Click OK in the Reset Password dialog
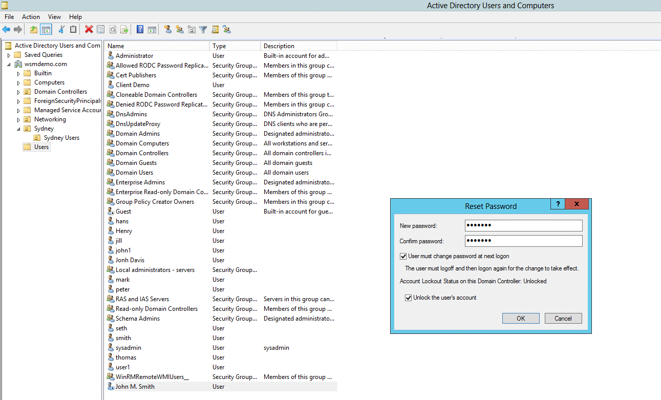This screenshot has width=661, height=400. (x=521, y=318)
